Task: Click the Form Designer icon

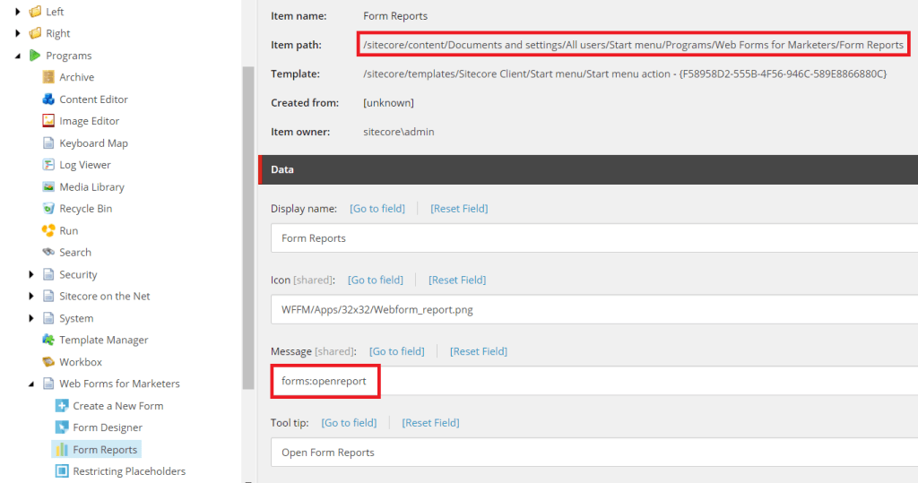Action: pos(62,427)
